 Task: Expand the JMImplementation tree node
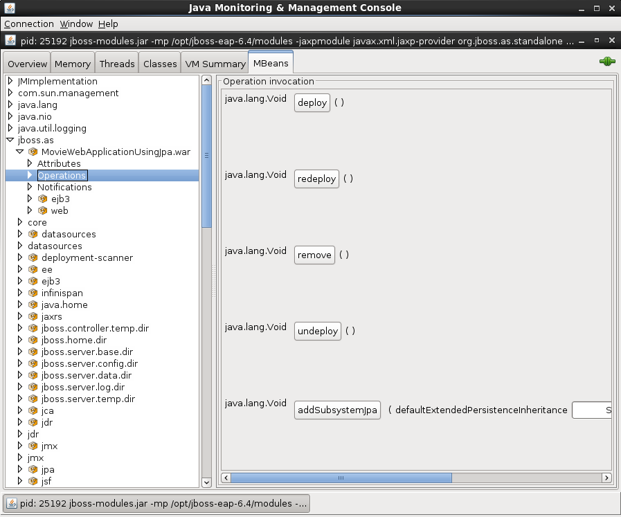point(10,81)
